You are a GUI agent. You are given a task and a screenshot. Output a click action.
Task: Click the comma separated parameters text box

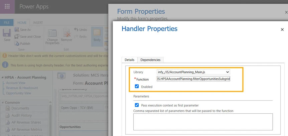pyautogui.click(x=203, y=122)
